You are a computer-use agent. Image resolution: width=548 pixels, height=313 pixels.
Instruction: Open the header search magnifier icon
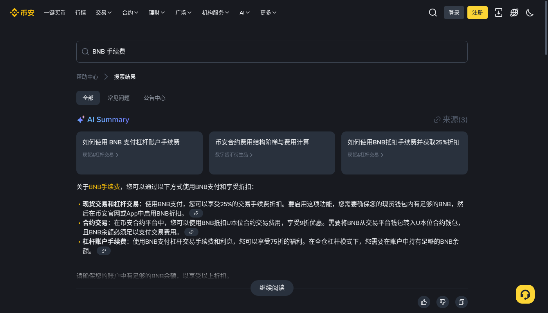coord(433,13)
